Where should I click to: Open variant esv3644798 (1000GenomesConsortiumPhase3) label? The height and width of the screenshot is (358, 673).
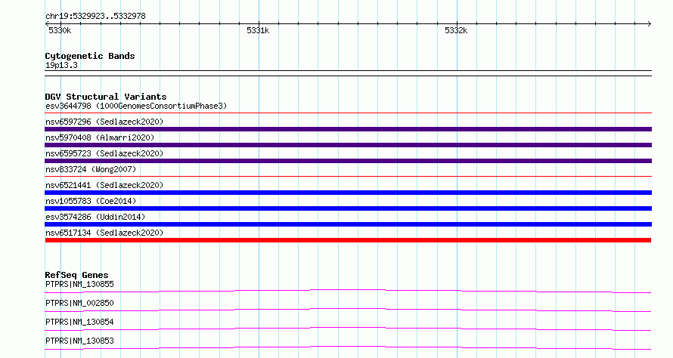136,106
